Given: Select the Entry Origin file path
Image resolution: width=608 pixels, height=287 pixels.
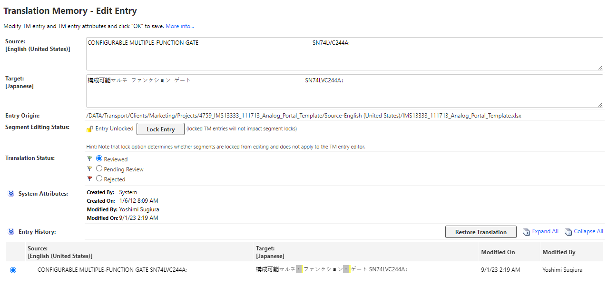Looking at the screenshot, I should point(304,115).
